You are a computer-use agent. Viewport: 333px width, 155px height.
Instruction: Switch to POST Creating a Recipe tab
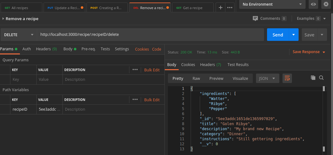107,8
